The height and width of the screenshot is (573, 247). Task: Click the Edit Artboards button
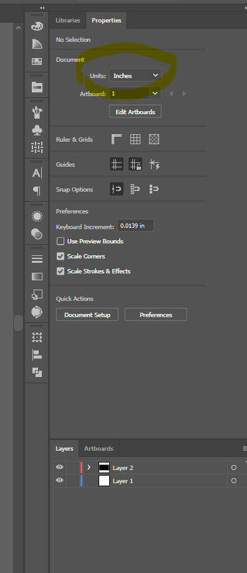coord(135,112)
